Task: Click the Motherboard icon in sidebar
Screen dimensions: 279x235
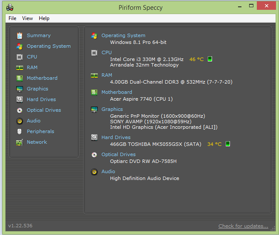Action: point(20,78)
